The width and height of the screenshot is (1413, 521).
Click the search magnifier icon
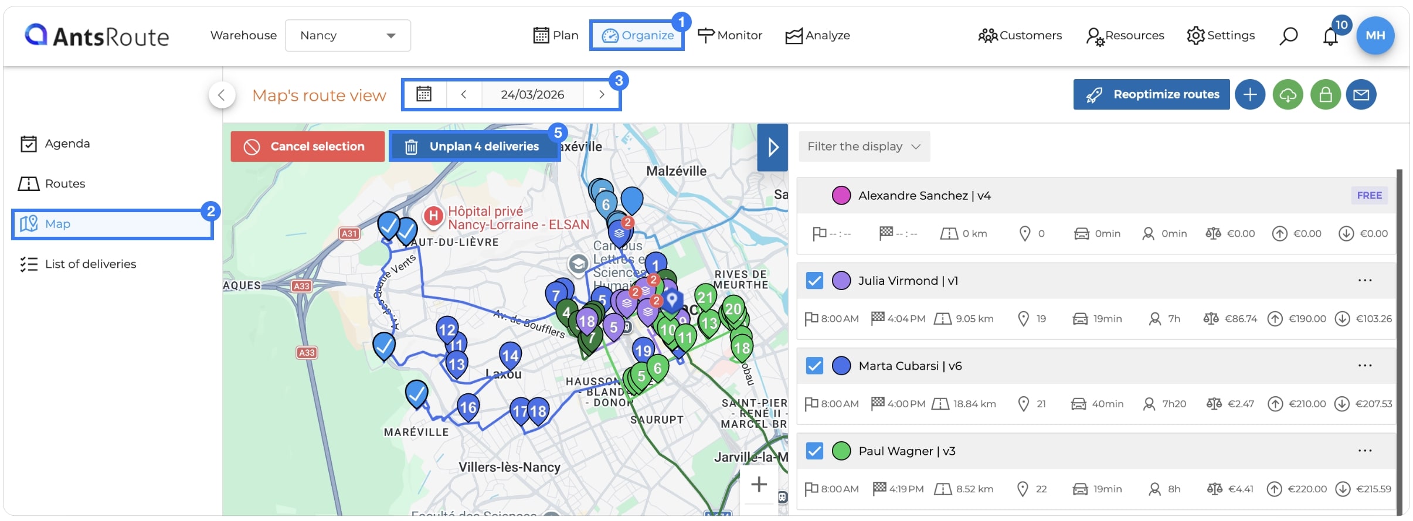click(1288, 36)
